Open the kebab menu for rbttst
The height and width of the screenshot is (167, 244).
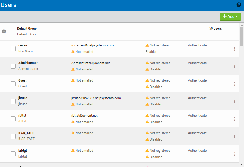[235, 119]
